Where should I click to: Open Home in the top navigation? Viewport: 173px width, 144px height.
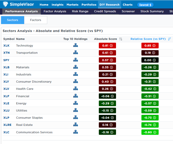44,5
